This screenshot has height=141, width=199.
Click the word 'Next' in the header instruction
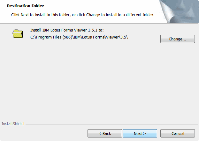click(x=25, y=15)
